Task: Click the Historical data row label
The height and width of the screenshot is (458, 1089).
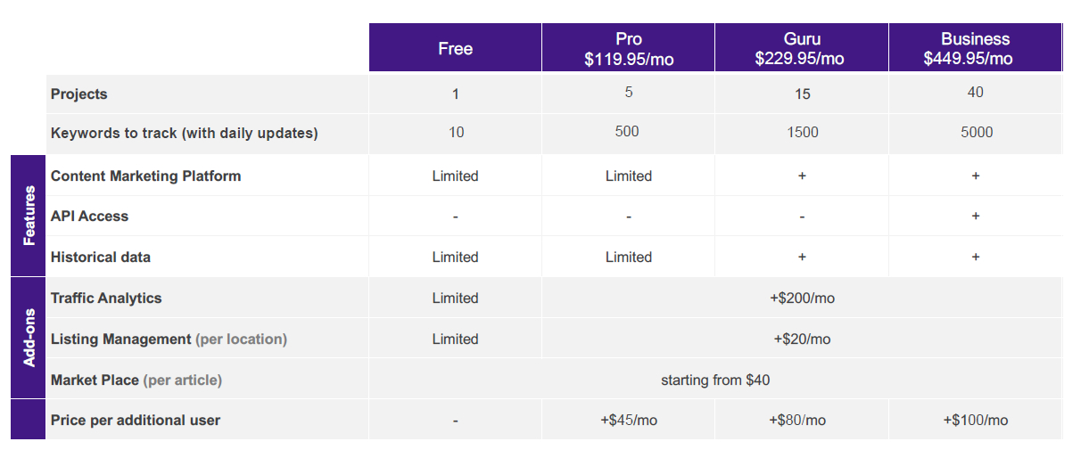Action: click(x=101, y=258)
